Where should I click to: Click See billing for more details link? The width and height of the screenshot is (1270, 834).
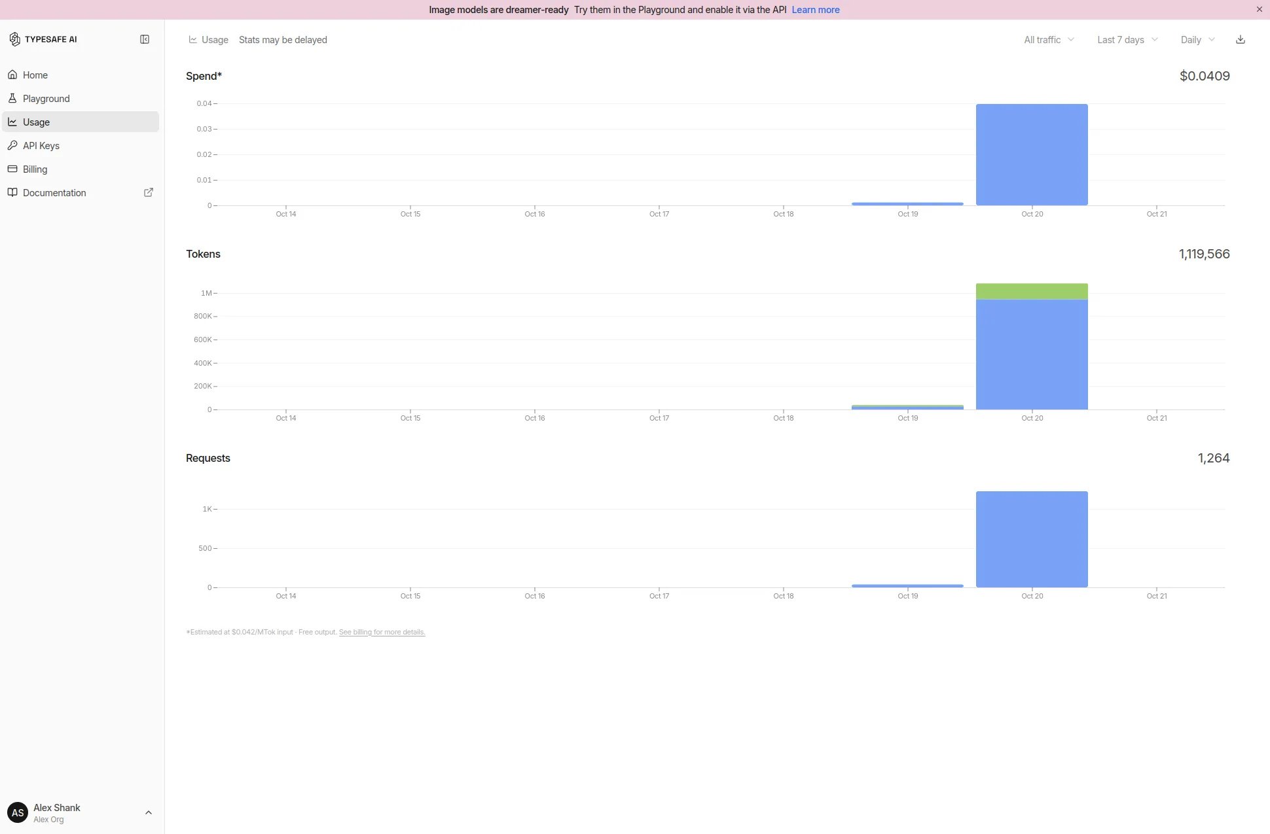click(382, 632)
